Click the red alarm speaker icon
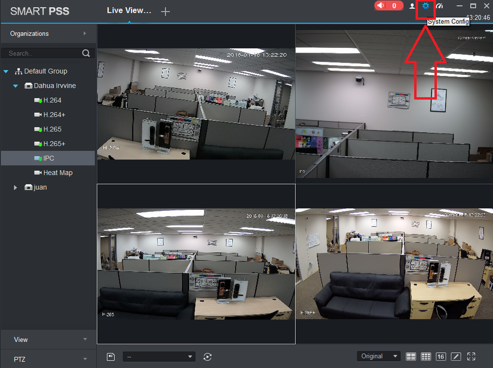Image resolution: width=493 pixels, height=368 pixels. click(x=381, y=5)
